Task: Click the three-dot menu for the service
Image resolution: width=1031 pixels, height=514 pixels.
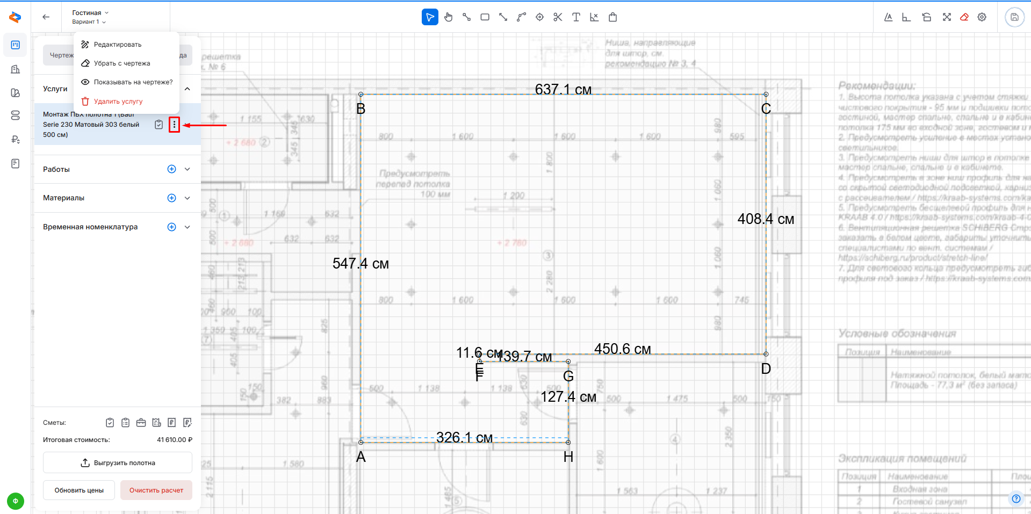Action: 174,125
